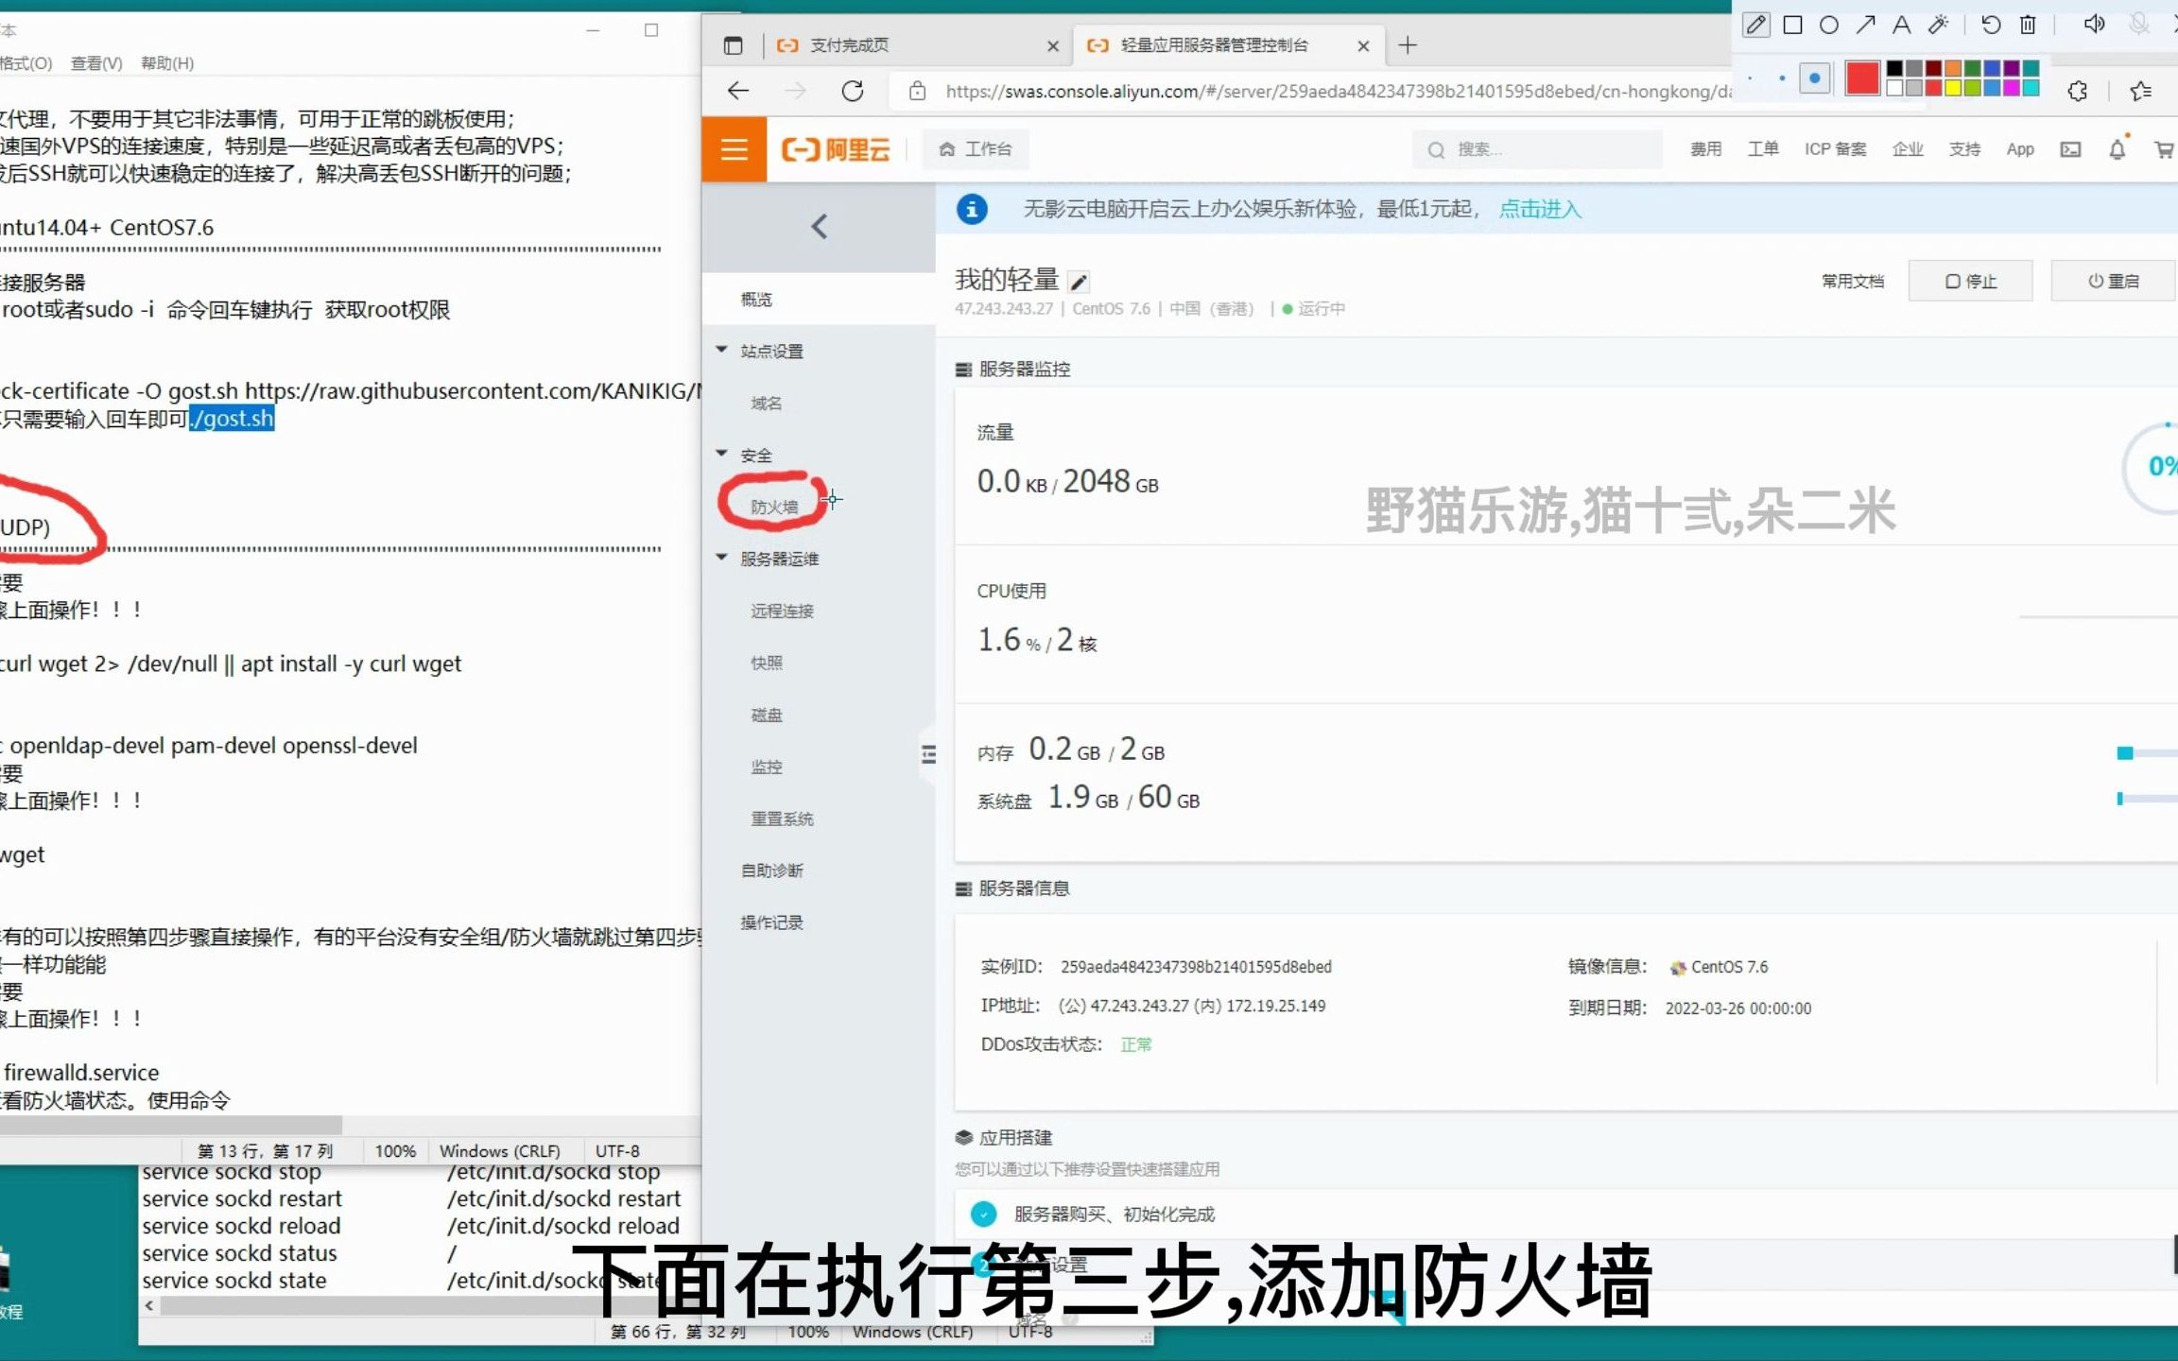Open 防火墙 in the sidebar

[774, 507]
